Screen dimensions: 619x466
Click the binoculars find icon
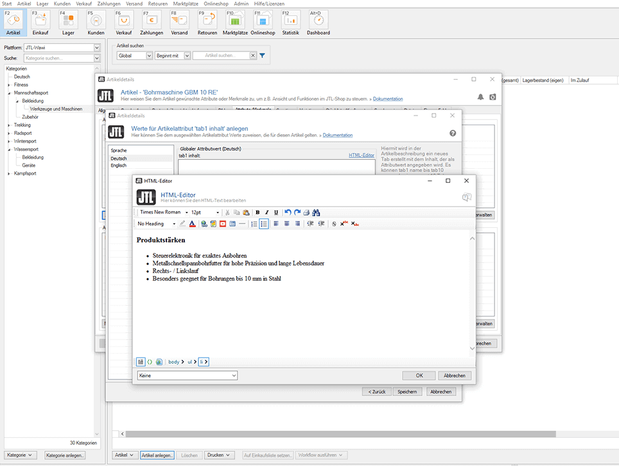pyautogui.click(x=316, y=212)
